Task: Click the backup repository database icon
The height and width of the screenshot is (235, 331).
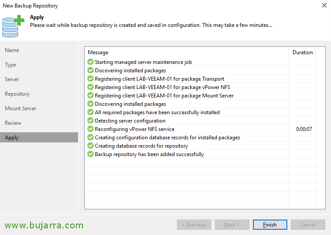Action: pos(13,26)
